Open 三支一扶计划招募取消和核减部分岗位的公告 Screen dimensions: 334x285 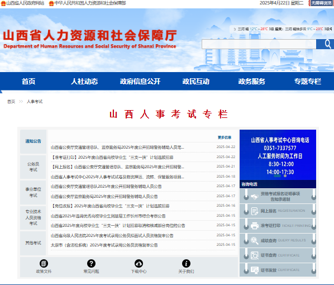click(x=118, y=226)
